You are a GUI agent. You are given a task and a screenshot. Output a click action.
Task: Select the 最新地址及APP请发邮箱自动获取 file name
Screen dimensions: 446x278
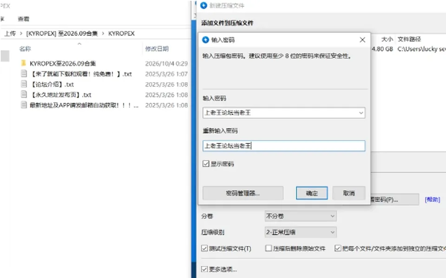click(x=84, y=105)
